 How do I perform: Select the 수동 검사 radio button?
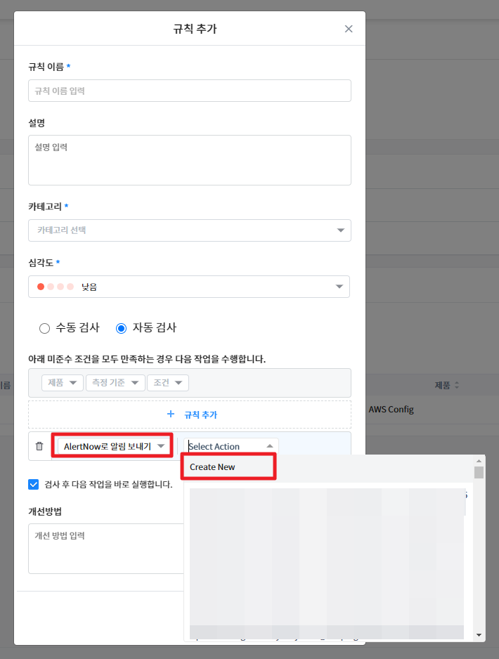pyautogui.click(x=45, y=328)
